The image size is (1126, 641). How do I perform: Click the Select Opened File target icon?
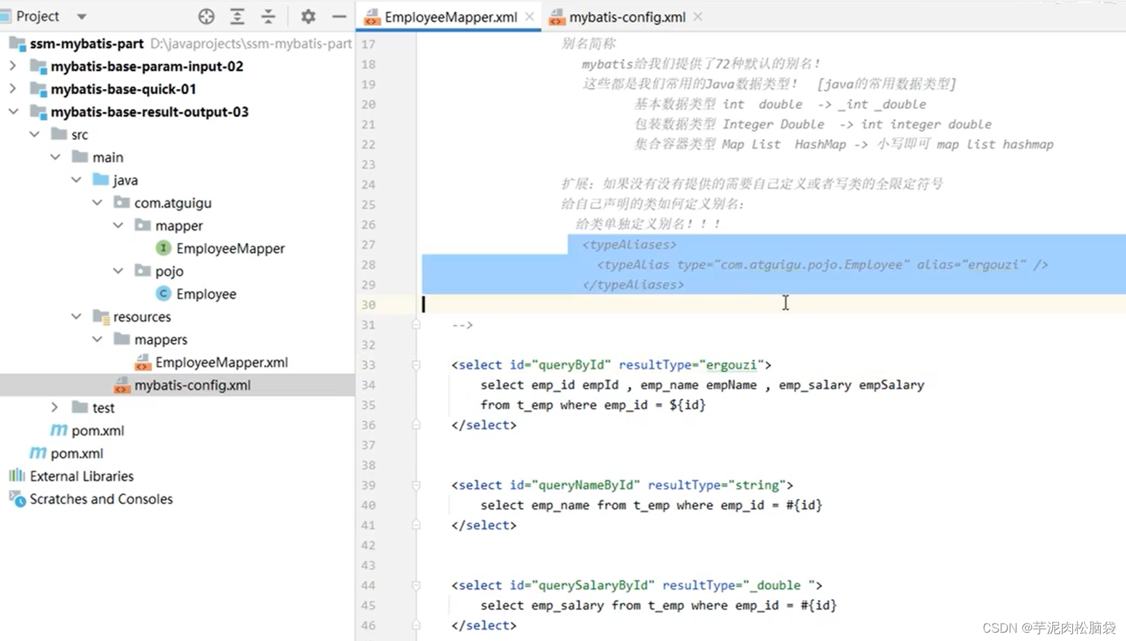206,16
